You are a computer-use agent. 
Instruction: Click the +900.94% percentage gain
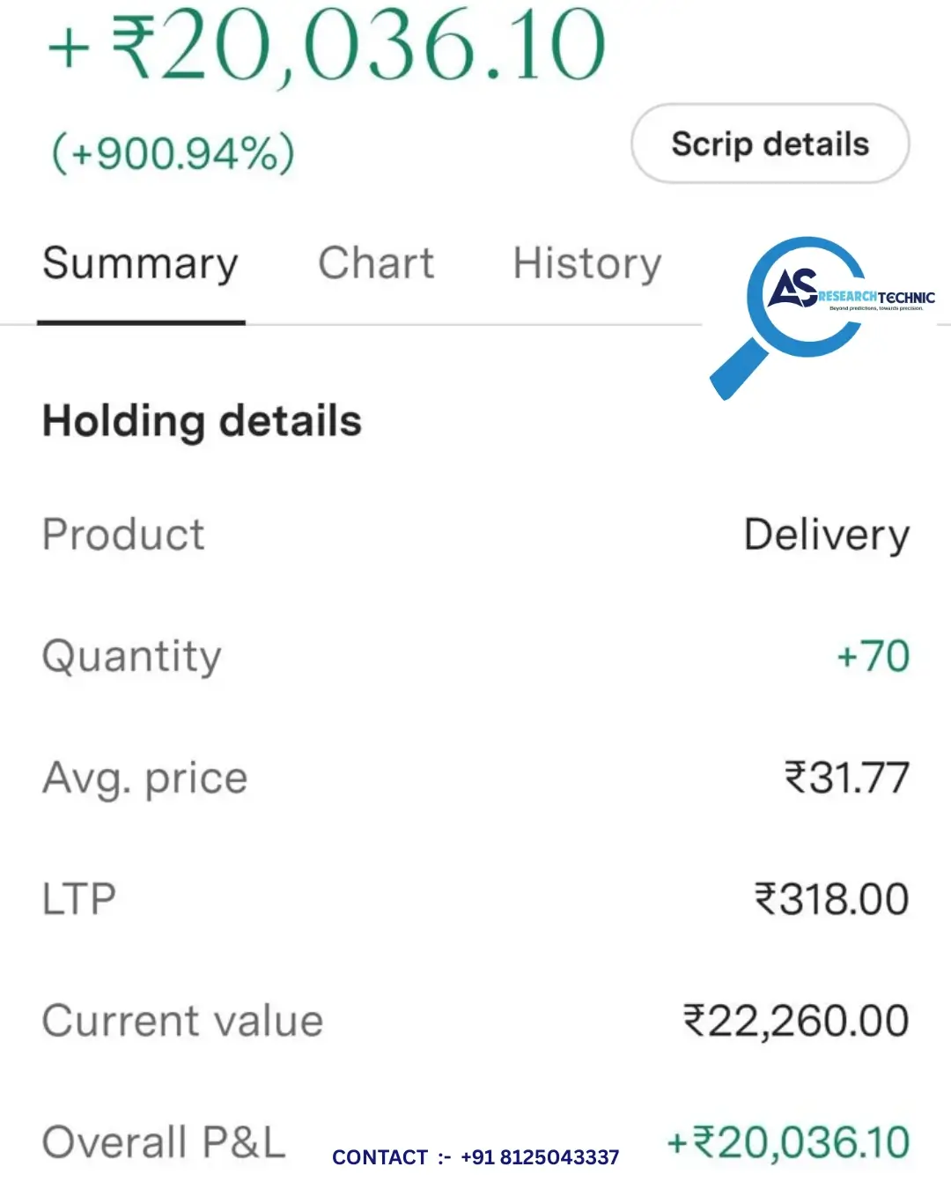tap(173, 153)
